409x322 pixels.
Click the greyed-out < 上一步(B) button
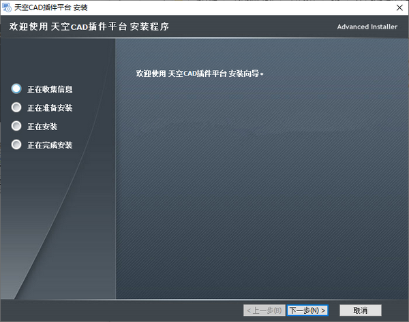tap(264, 310)
